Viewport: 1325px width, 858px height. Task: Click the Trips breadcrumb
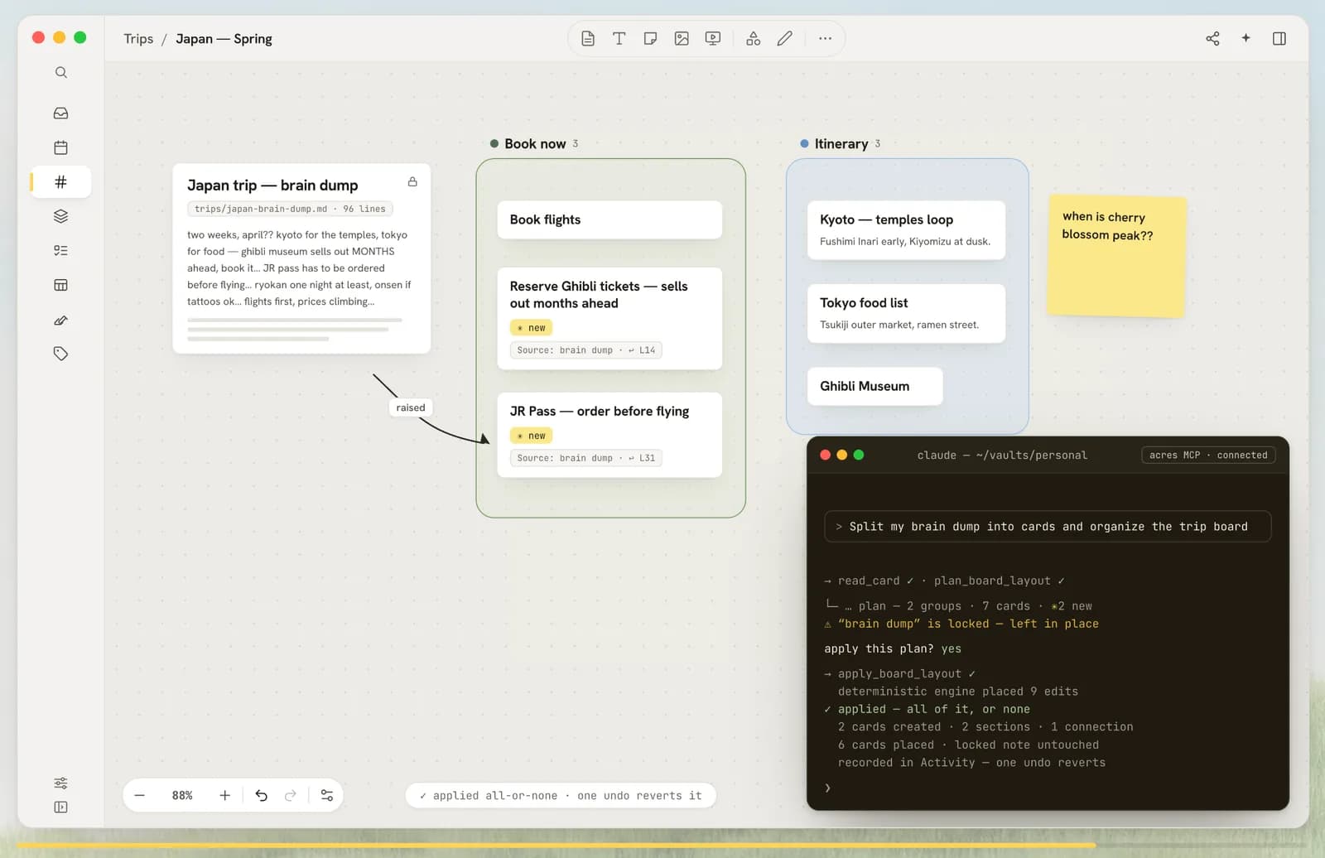click(138, 39)
